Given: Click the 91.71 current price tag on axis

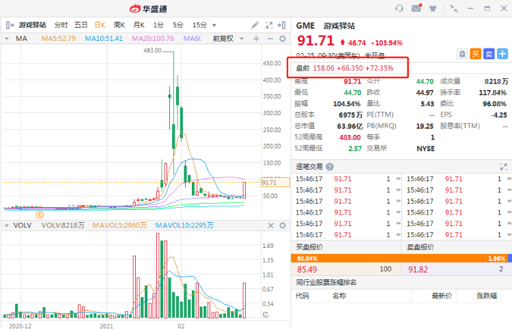Looking at the screenshot, I should pos(275,183).
